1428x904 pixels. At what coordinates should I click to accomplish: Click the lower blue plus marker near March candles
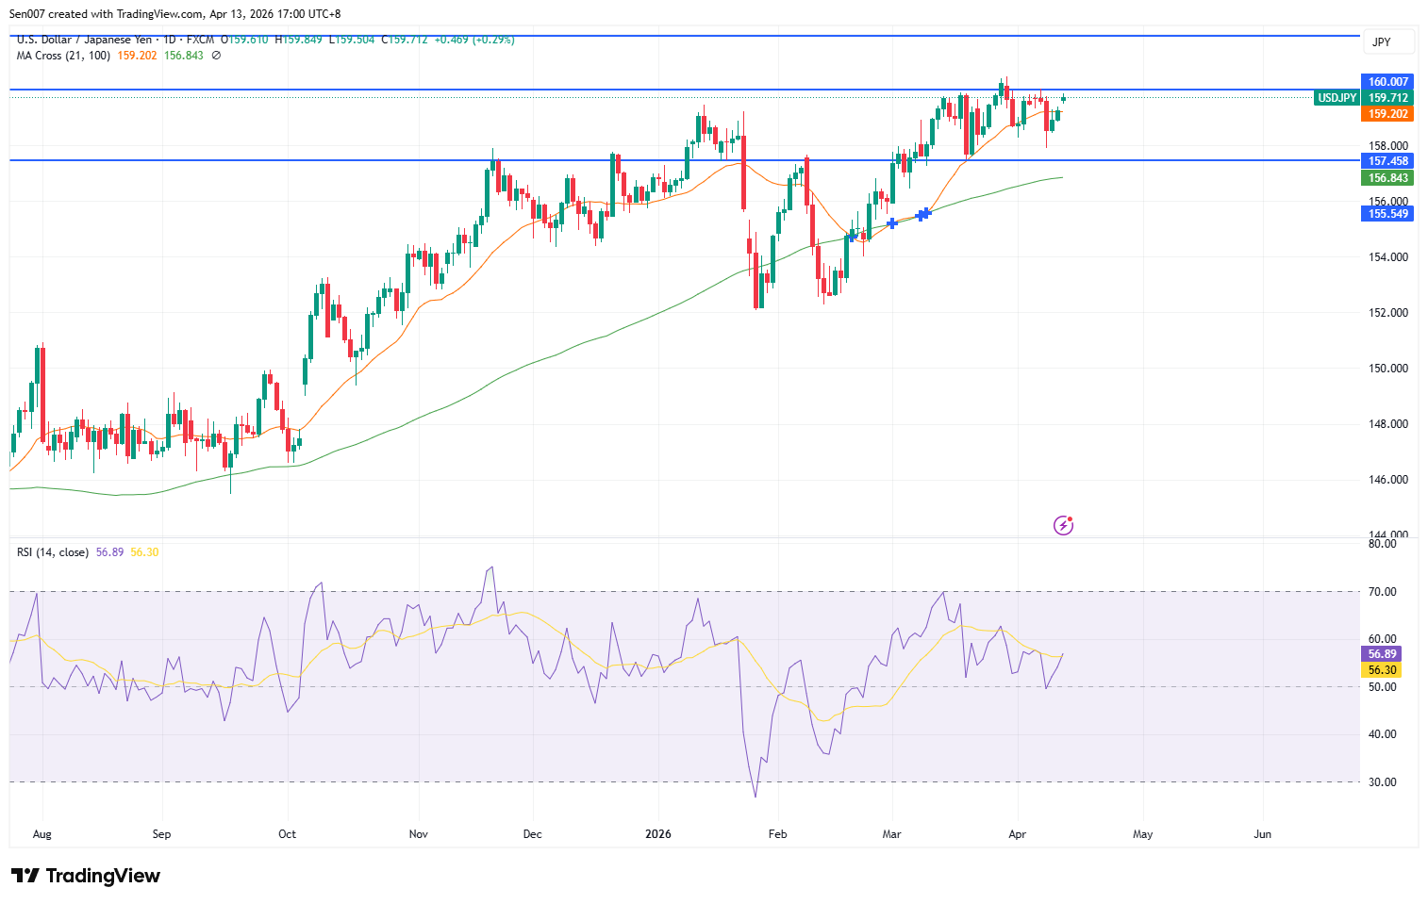pyautogui.click(x=892, y=223)
